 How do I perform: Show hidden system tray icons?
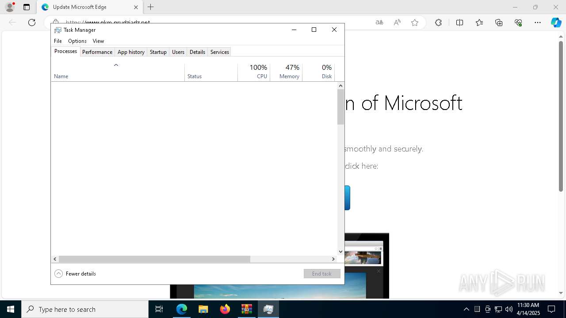click(467, 309)
